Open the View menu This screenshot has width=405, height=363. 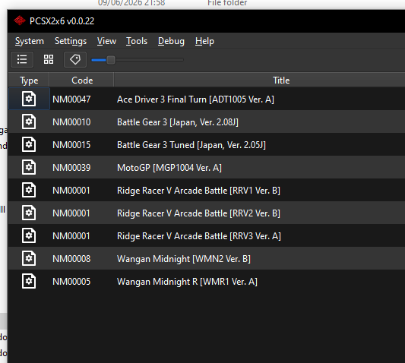point(106,41)
